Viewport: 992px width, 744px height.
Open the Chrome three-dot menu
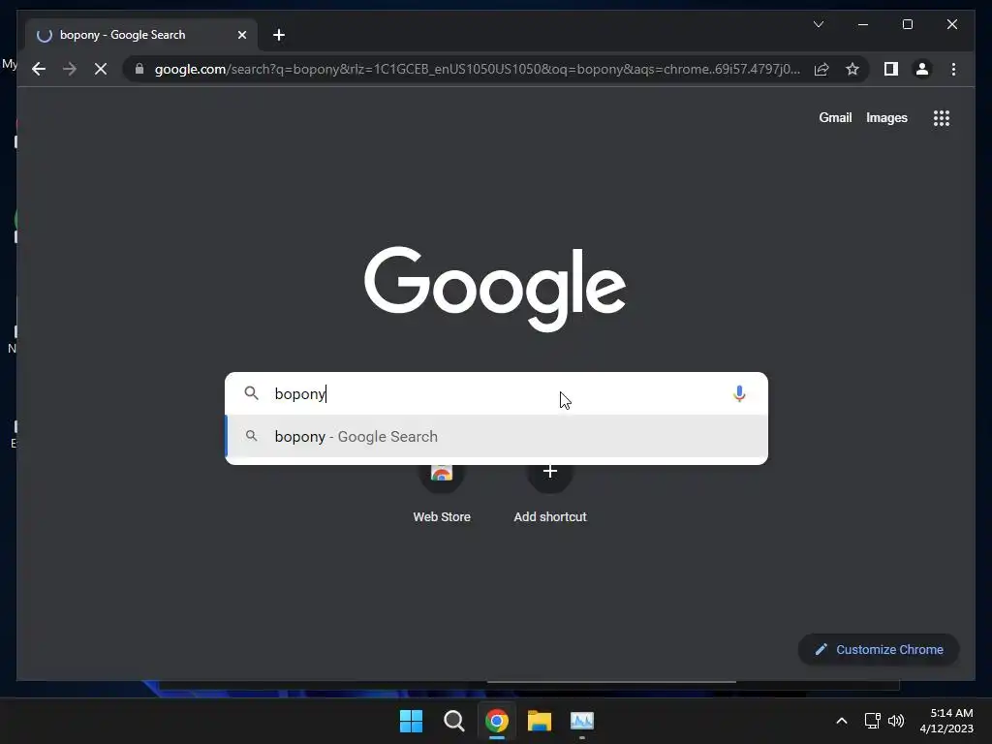point(953,69)
